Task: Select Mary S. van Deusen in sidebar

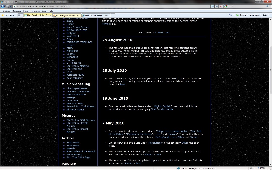Action: click(78, 27)
